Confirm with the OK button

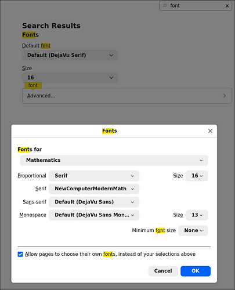point(196,271)
